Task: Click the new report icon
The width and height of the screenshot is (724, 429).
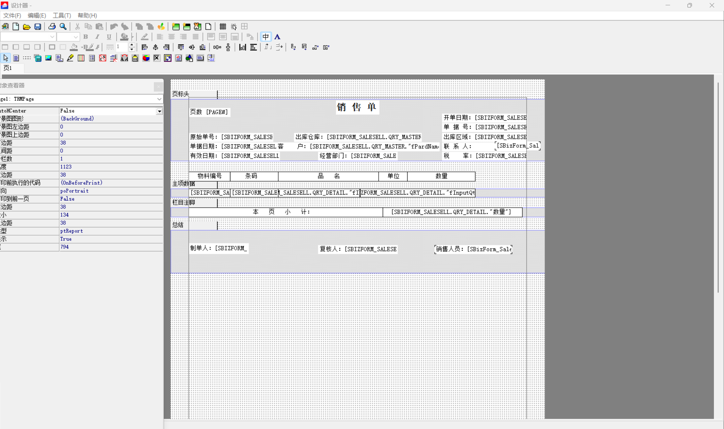Action: tap(16, 26)
